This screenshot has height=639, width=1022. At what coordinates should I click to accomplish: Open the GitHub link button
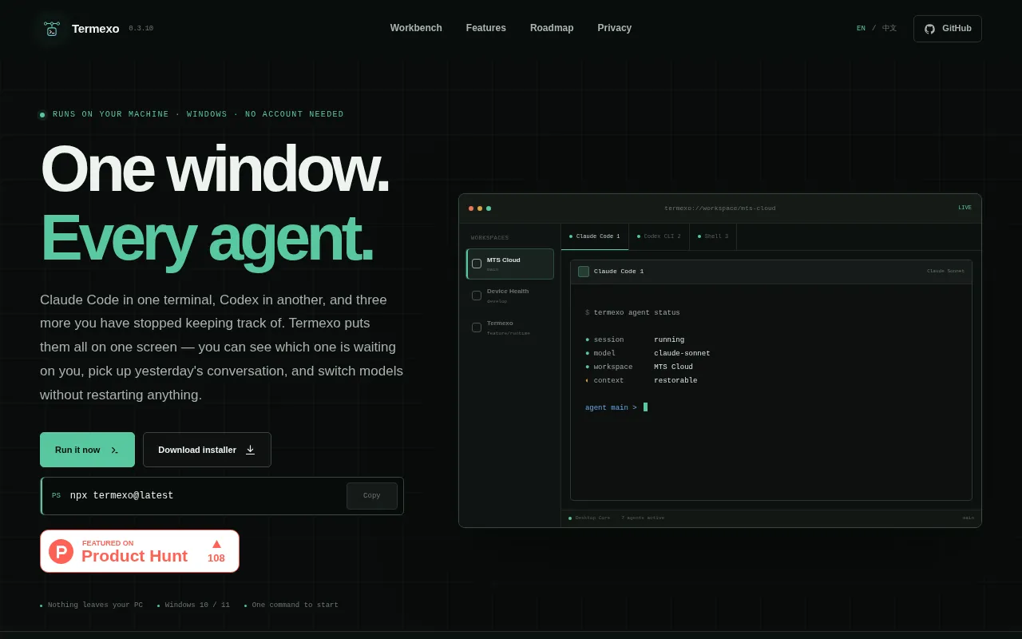[x=948, y=29]
